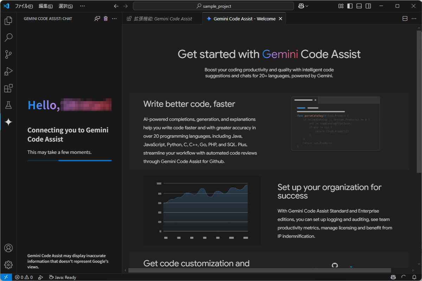Click the sample_project search box
Screen dimensions: 422x281
tap(213, 6)
